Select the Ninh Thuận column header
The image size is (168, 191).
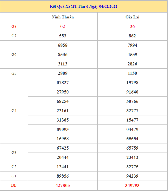[63, 17]
